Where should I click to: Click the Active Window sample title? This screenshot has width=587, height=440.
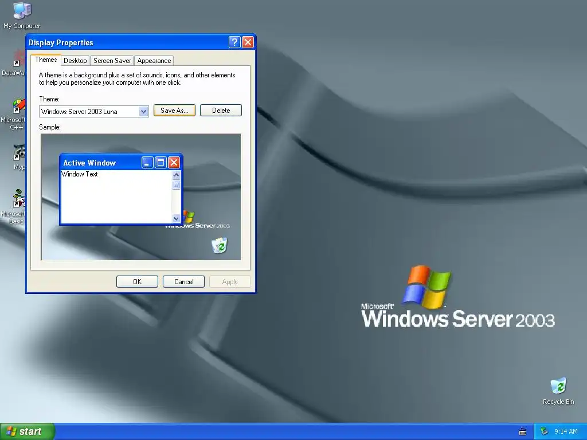point(89,163)
